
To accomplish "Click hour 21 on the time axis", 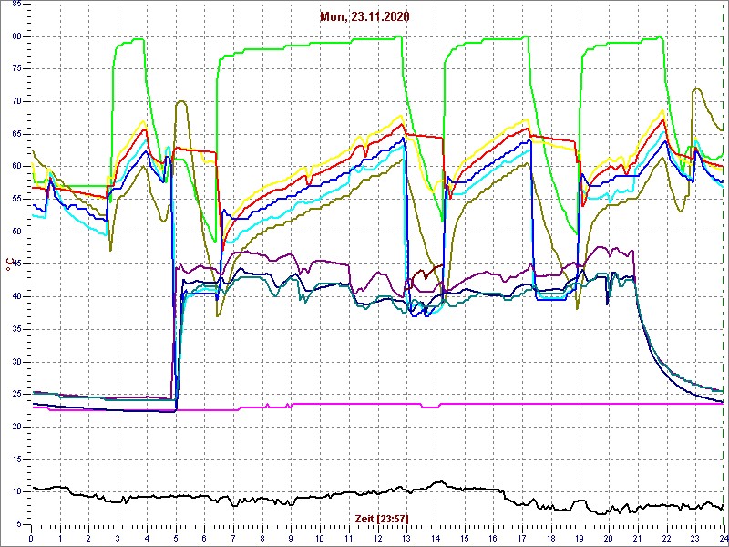I will tap(636, 538).
